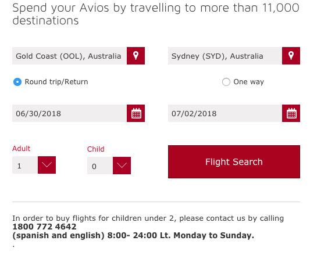Select the Round trip/Return radio button
The height and width of the screenshot is (262, 310).
click(x=17, y=82)
